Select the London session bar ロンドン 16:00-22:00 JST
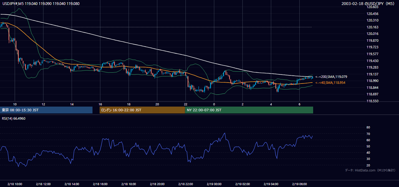399x187 pixels. [x=142, y=110]
